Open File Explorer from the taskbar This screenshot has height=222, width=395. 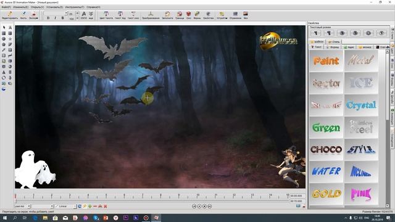pos(45,218)
